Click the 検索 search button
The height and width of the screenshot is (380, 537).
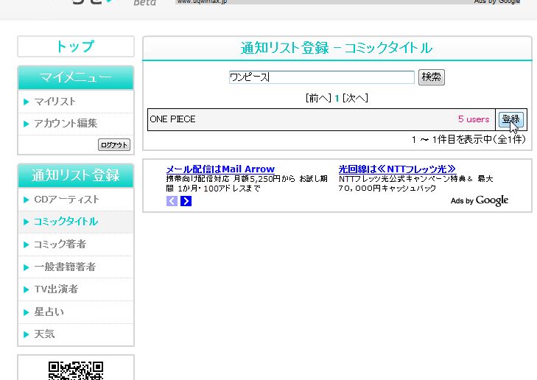click(432, 77)
